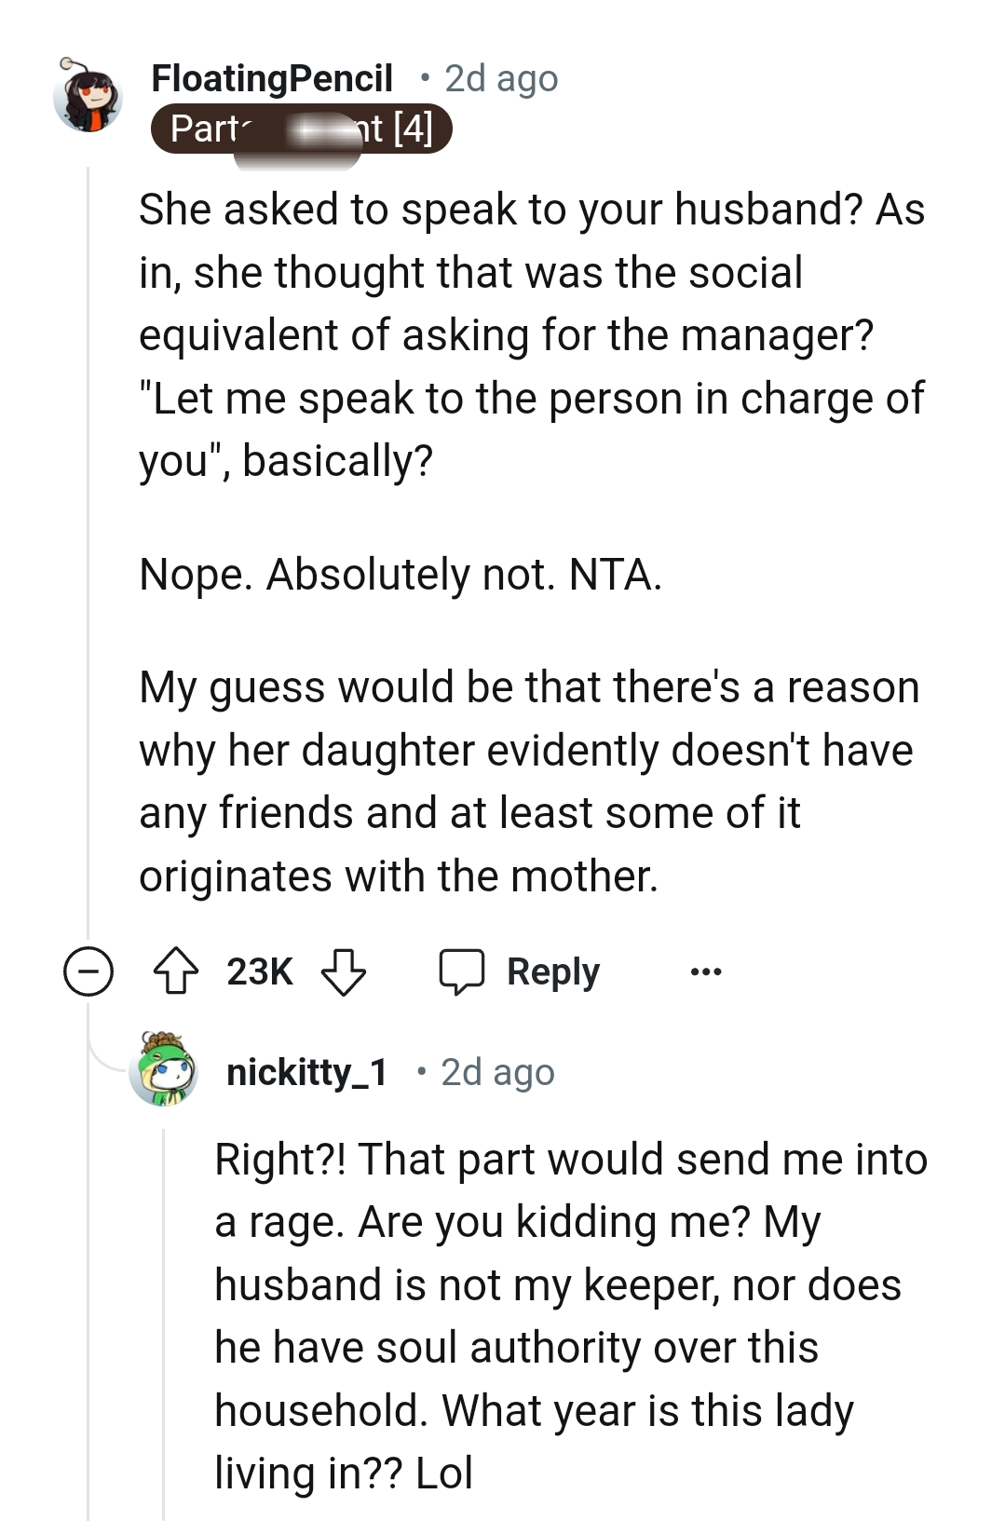The height and width of the screenshot is (1521, 1005).
Task: Collapse FloatingPencil's comment thread
Action: 88,972
